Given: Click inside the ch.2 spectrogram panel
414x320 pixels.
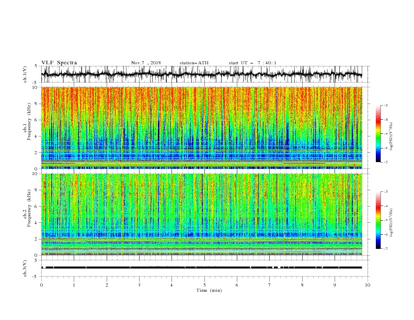Looking at the screenshot, I should point(202,214).
